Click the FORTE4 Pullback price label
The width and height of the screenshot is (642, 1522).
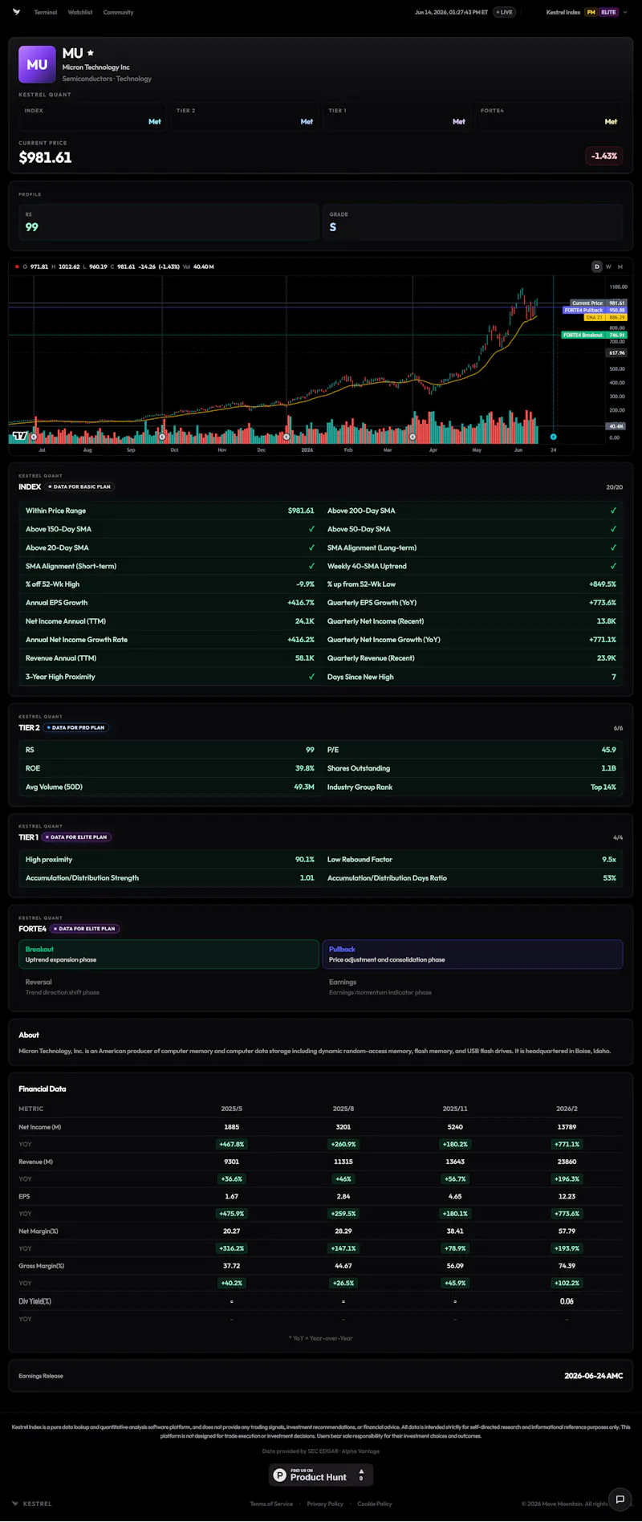tap(595, 310)
